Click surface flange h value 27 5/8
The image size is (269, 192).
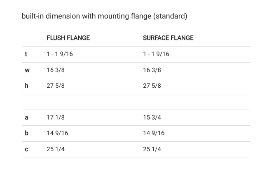coord(152,86)
